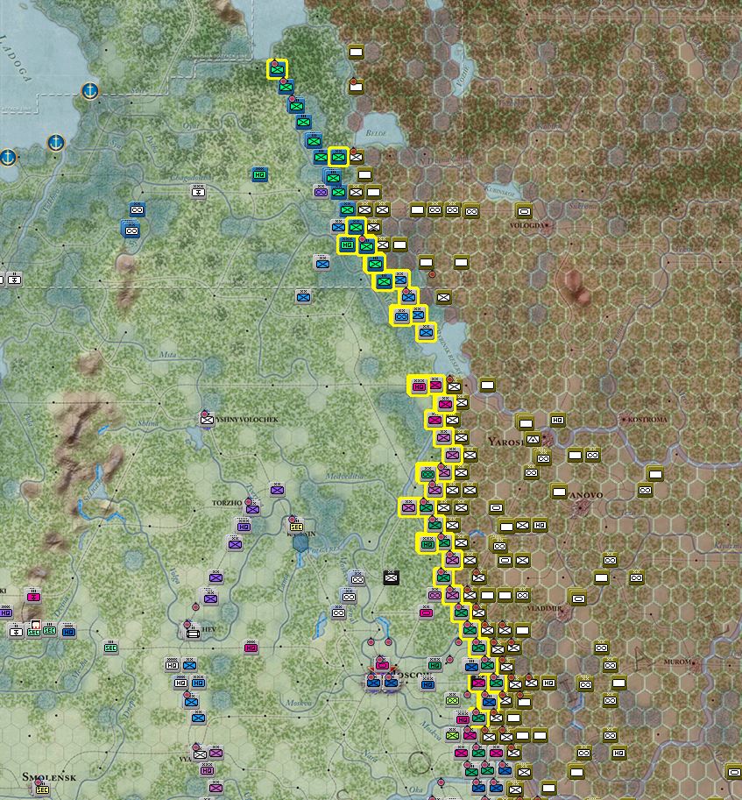The height and width of the screenshot is (800, 742).
Task: Select the northernmost highlighted green infantry counter
Action: tap(278, 69)
